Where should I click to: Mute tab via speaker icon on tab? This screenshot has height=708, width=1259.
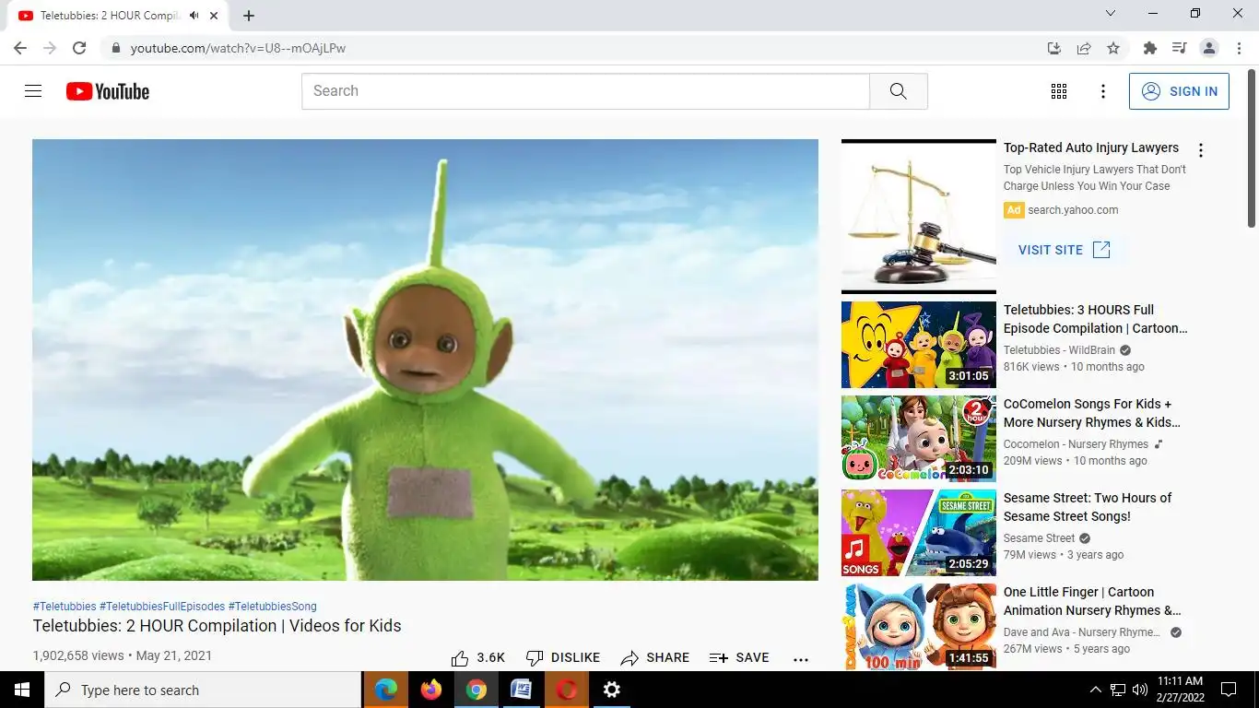coord(194,16)
